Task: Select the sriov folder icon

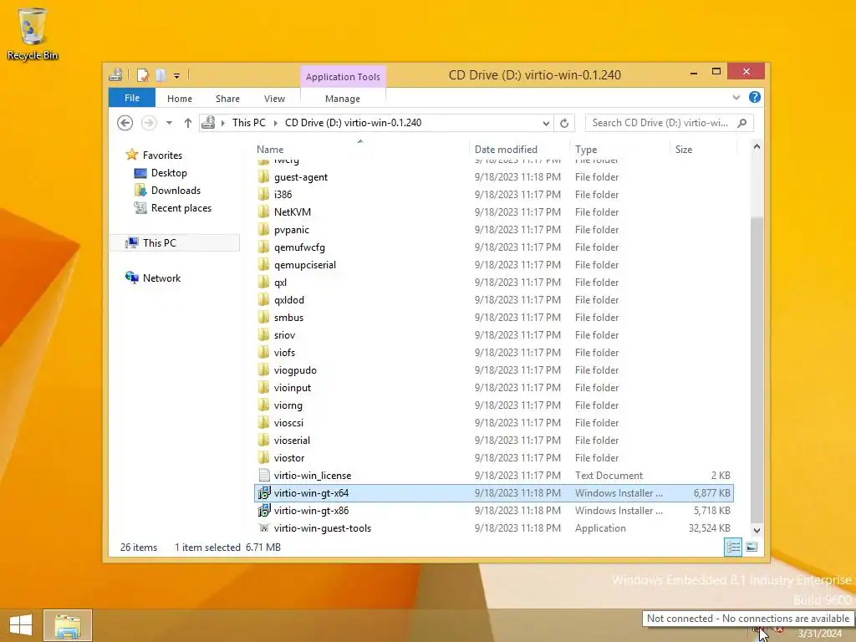Action: (x=263, y=334)
